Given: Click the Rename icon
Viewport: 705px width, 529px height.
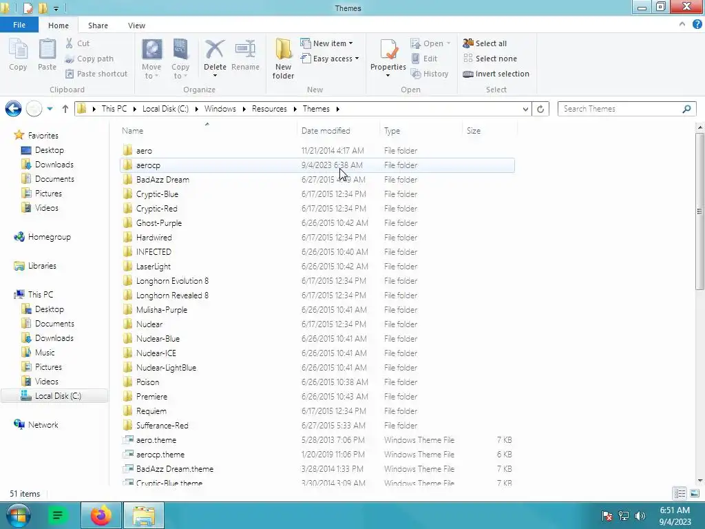Looking at the screenshot, I should pyautogui.click(x=246, y=49).
